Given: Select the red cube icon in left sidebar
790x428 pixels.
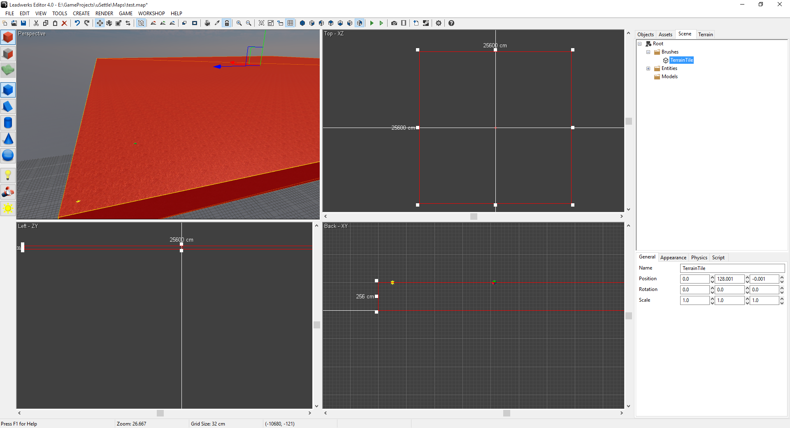Looking at the screenshot, I should pos(8,37).
